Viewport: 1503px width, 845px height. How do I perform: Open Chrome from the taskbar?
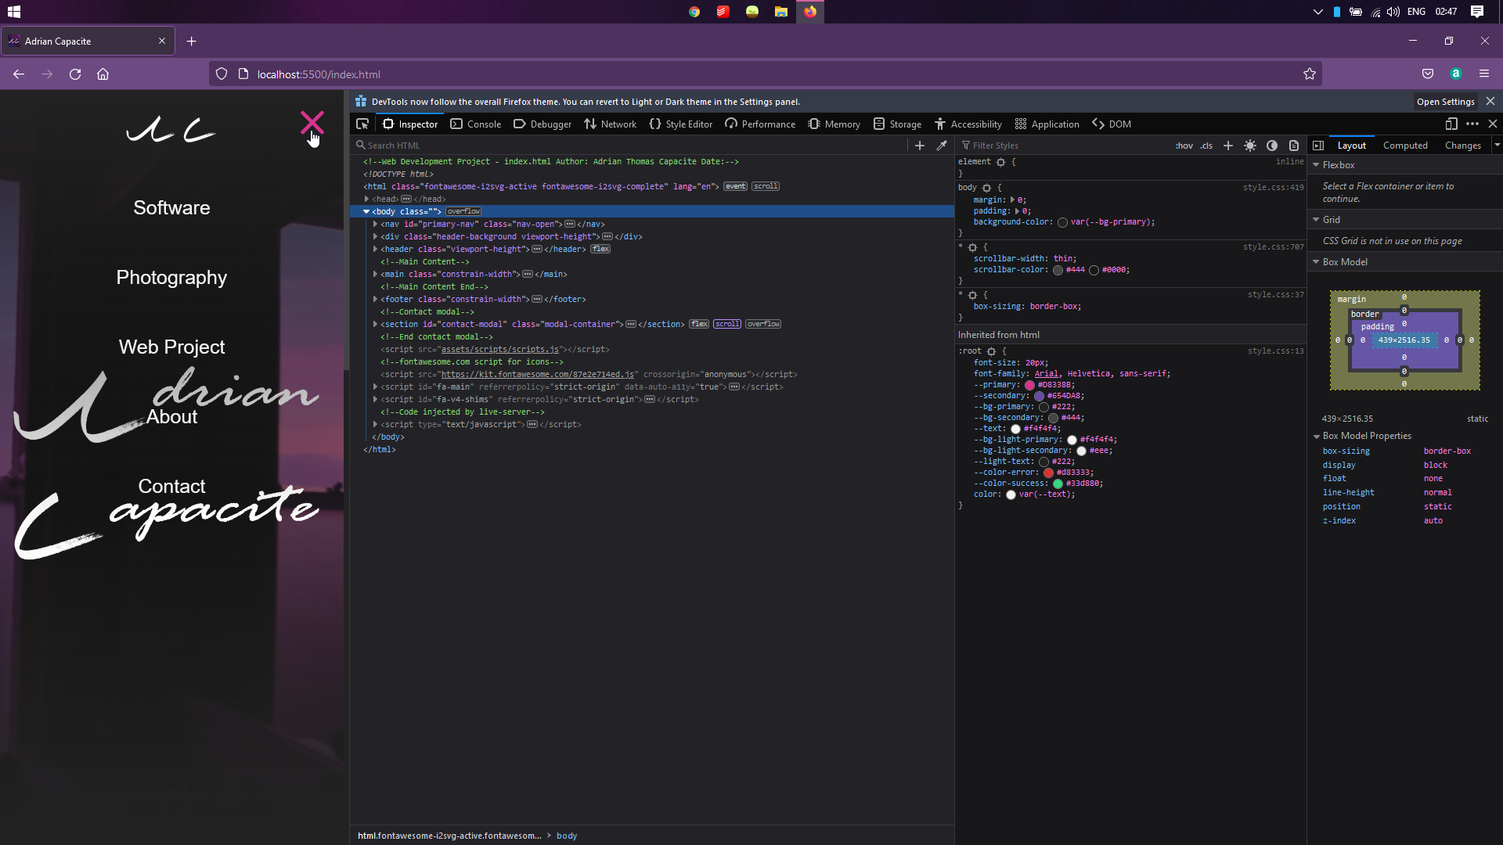click(x=694, y=12)
